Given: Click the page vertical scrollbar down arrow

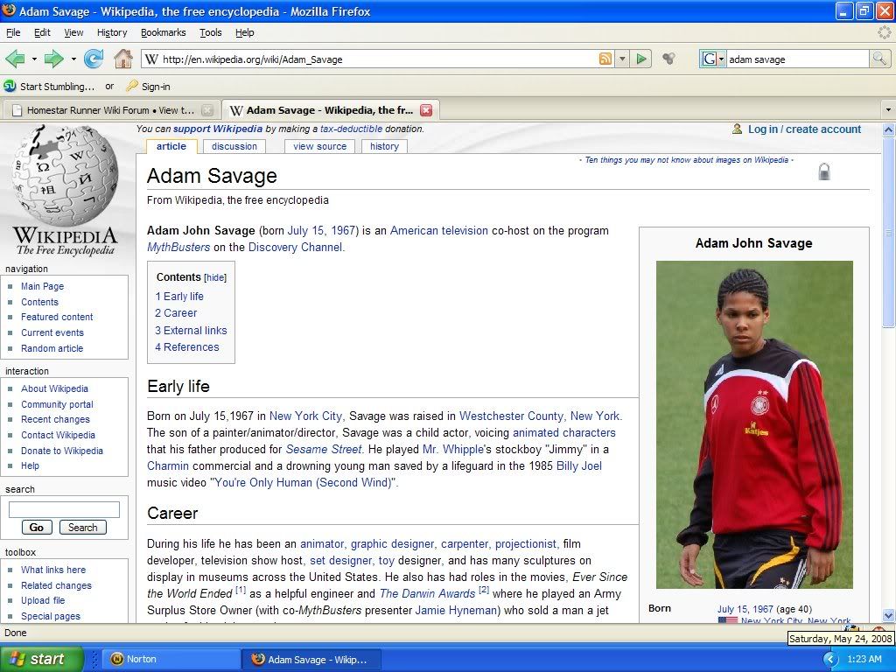Looking at the screenshot, I should pyautogui.click(x=888, y=615).
